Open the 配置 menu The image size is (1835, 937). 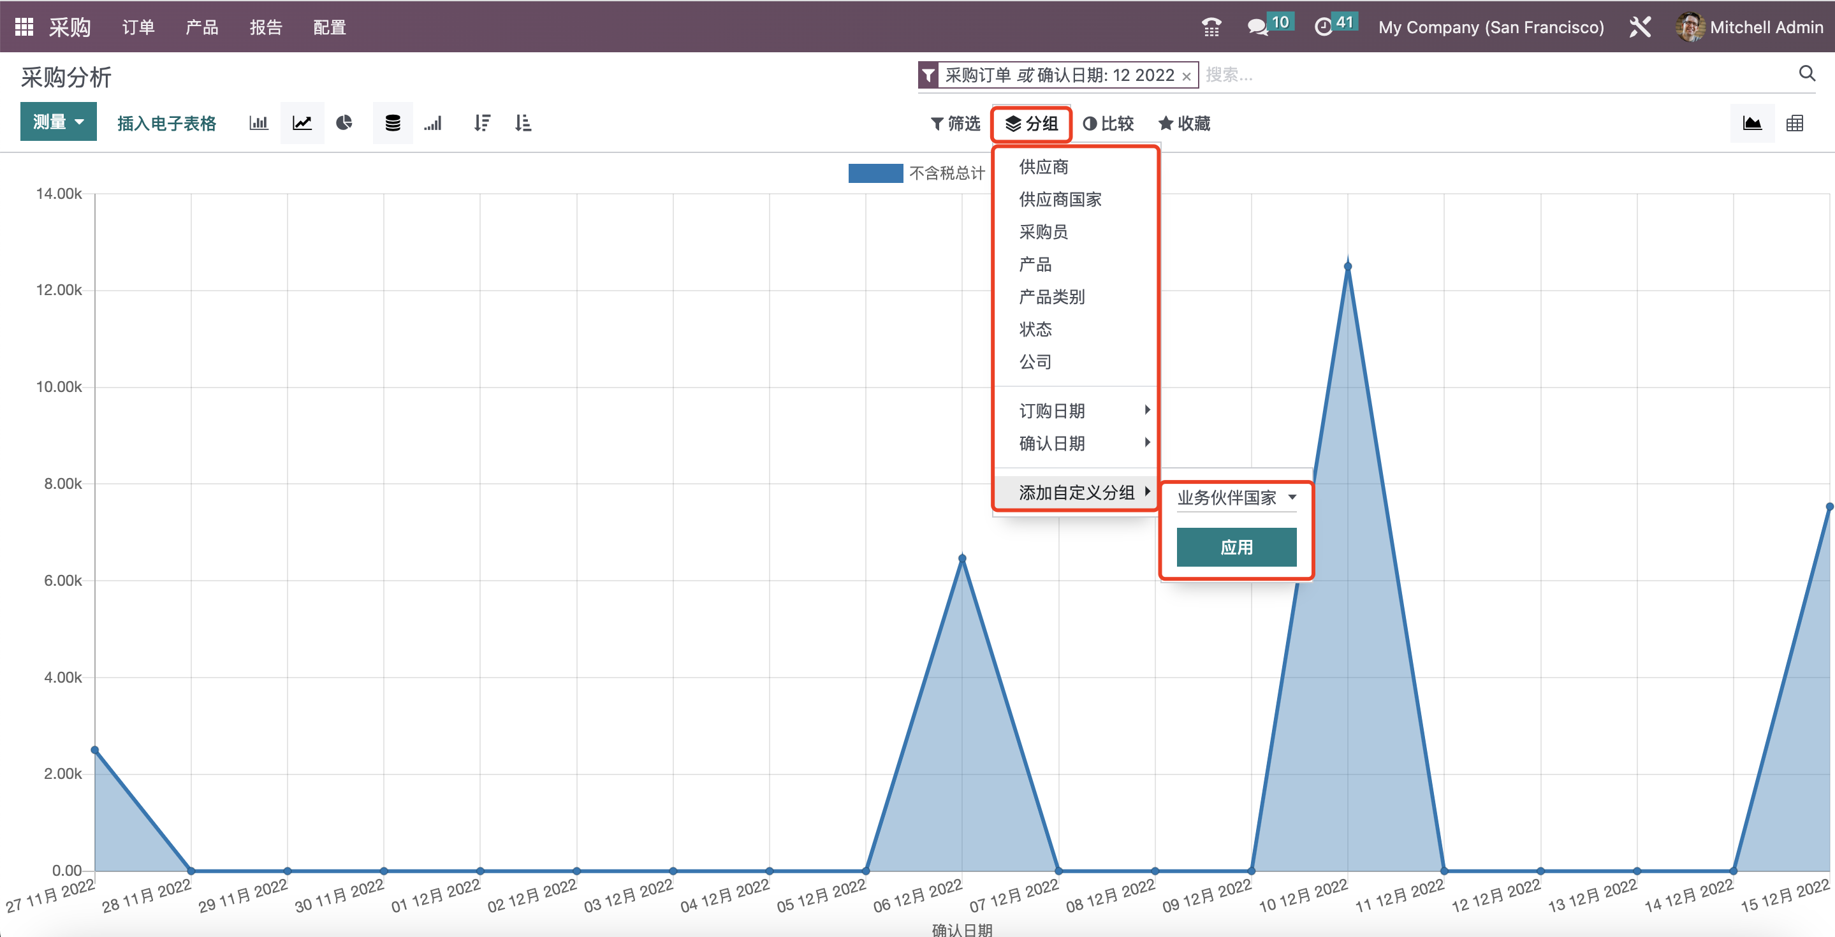(330, 27)
